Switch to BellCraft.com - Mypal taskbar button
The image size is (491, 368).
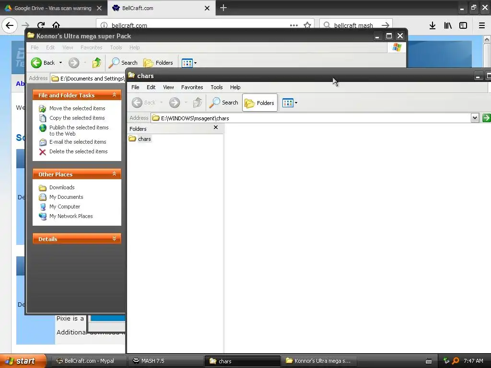(x=89, y=361)
